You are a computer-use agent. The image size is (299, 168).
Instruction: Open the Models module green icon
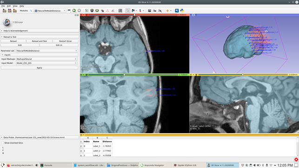(97, 11)
